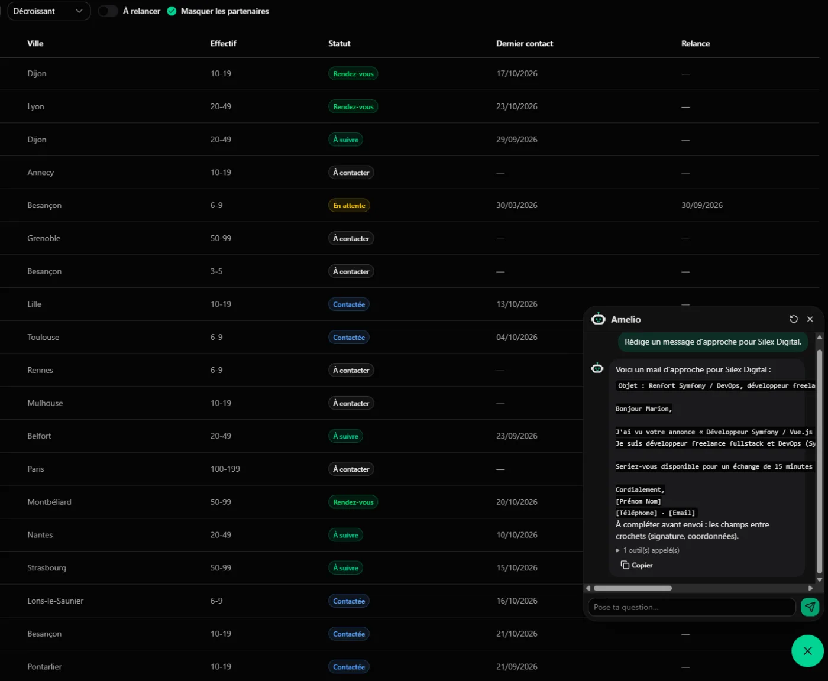Viewport: 828px width, 681px height.
Task: Sort by the Effectif column header
Action: pos(223,44)
